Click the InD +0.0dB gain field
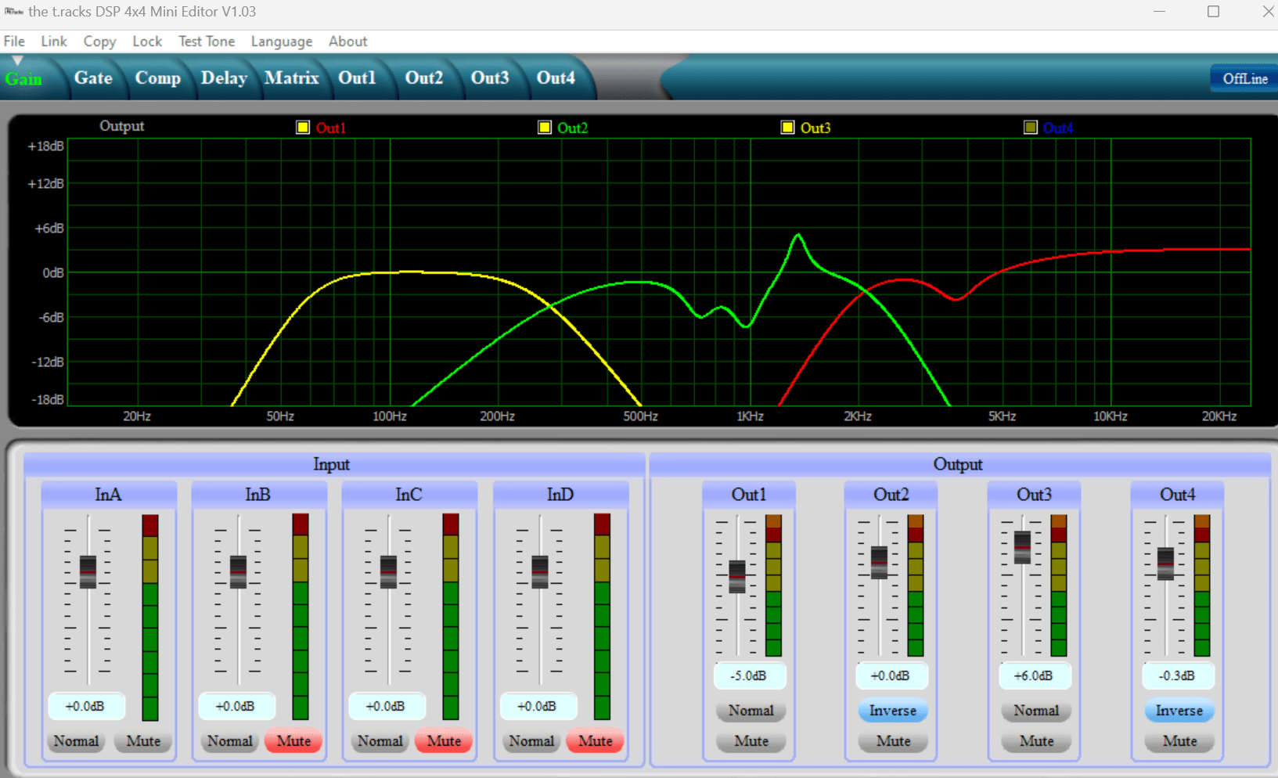 (538, 706)
